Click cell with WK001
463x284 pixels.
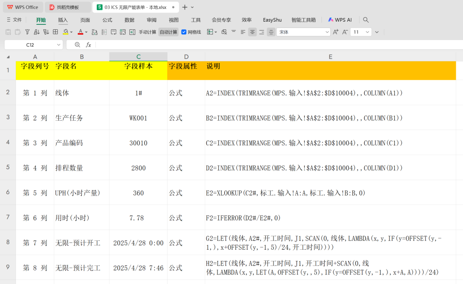pyautogui.click(x=138, y=118)
